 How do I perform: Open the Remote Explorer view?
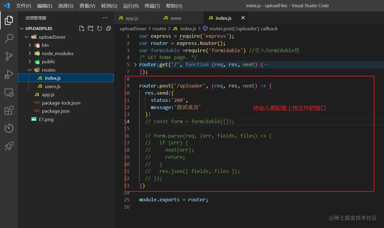point(9,92)
